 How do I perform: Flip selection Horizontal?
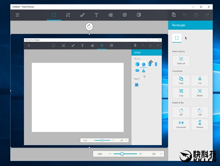click(x=181, y=125)
